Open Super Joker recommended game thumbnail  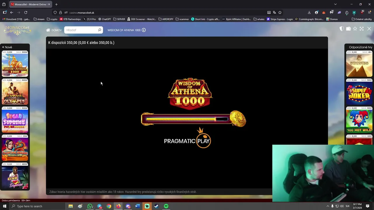pos(359,92)
